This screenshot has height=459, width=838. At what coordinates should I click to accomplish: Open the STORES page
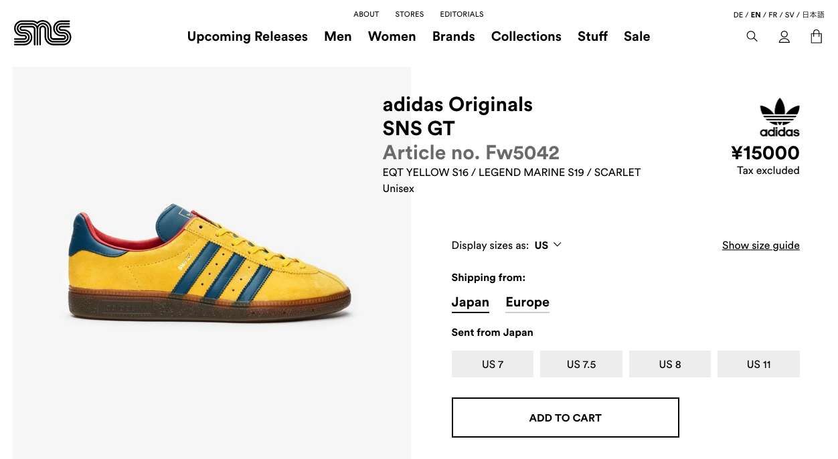pyautogui.click(x=409, y=14)
